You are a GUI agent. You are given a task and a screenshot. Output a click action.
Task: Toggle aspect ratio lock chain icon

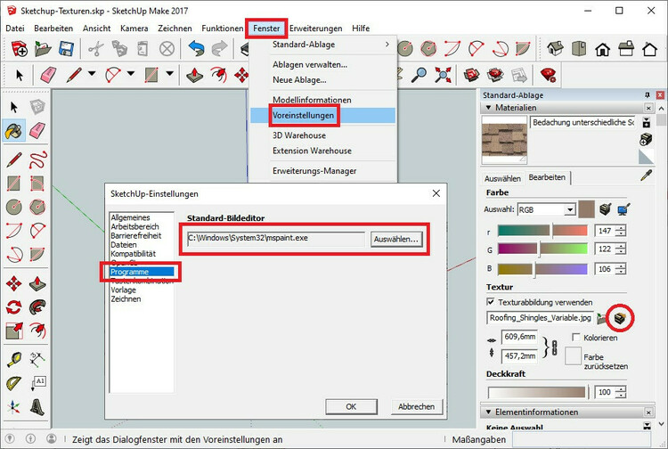(x=554, y=347)
